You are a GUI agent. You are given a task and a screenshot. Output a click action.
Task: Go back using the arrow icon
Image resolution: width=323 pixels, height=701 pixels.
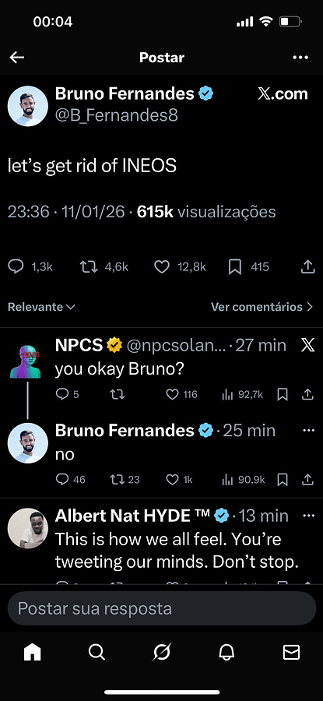17,57
